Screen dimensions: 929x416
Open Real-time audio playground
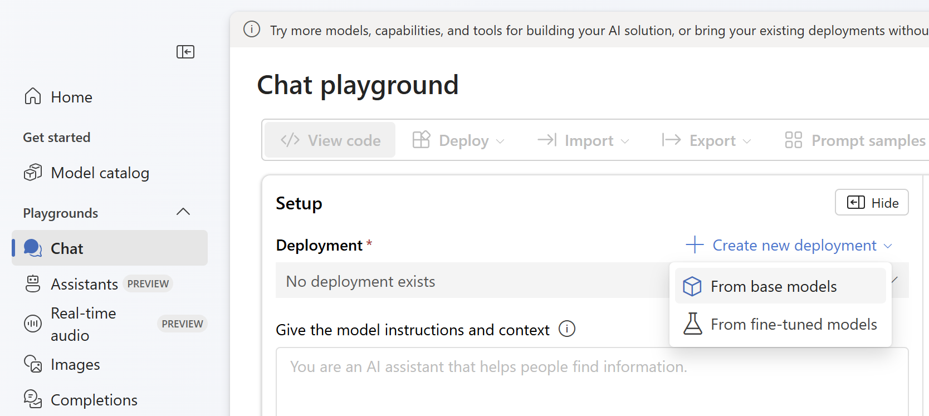pos(110,324)
